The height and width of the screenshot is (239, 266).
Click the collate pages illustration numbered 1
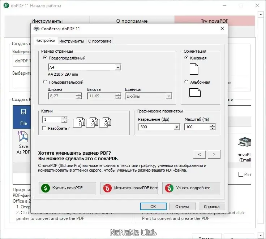click(79, 122)
